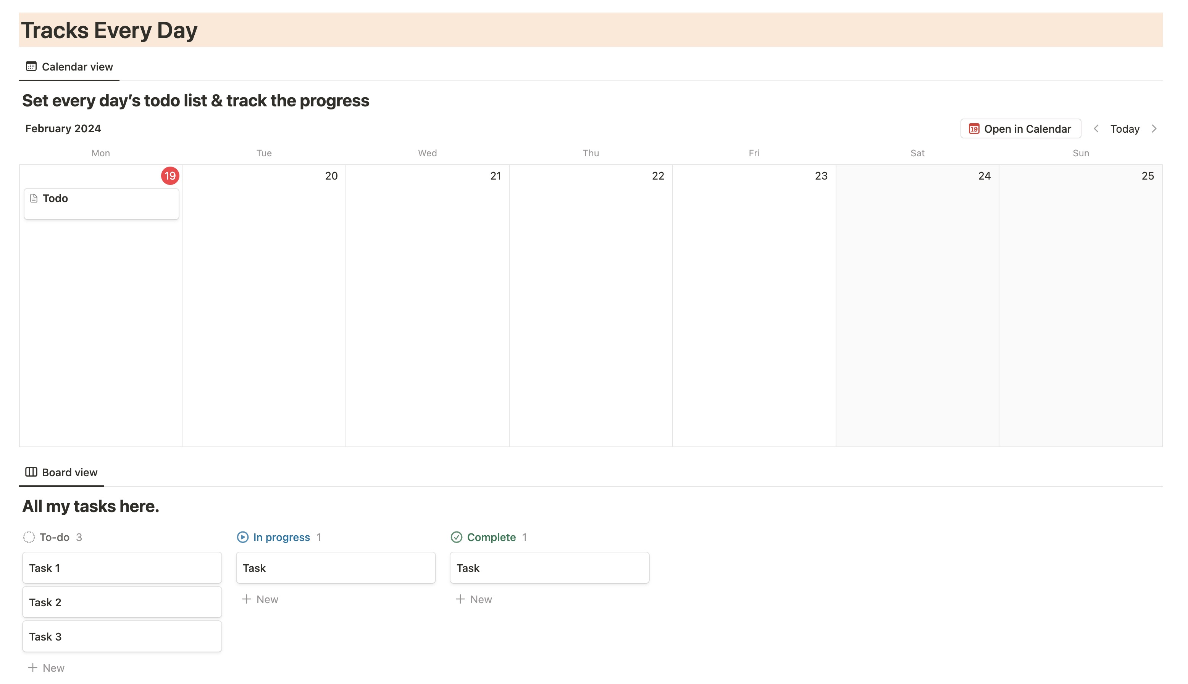Click the To-do dashed circle status icon

29,537
